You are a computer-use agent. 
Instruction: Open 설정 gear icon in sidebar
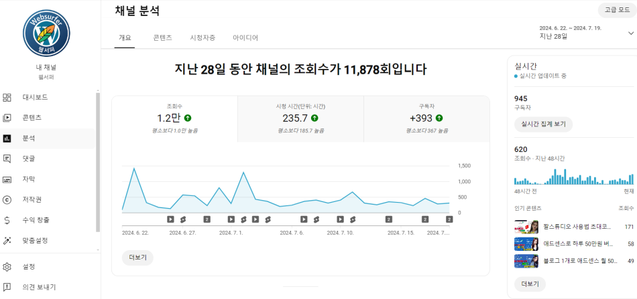point(7,267)
